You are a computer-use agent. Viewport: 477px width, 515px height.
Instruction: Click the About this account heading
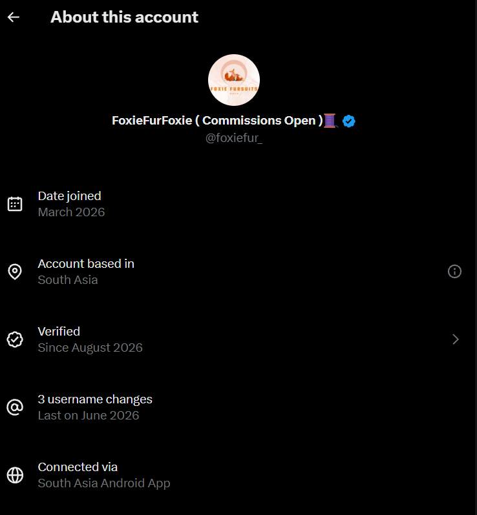click(124, 17)
